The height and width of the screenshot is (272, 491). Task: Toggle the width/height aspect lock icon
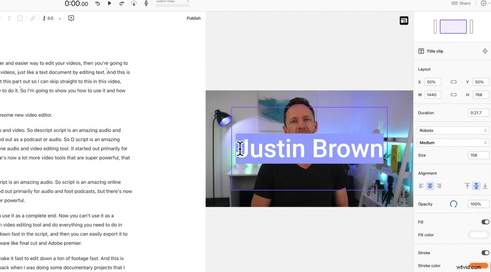coord(453,95)
